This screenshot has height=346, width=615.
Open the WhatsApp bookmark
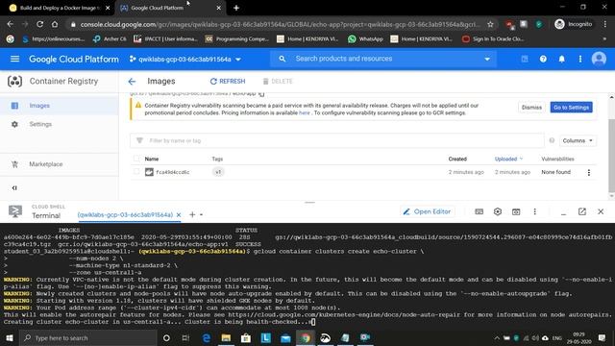coord(365,38)
